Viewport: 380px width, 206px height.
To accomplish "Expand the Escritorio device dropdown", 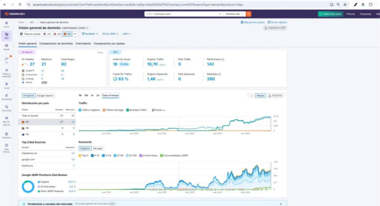I will click(x=90, y=34).
